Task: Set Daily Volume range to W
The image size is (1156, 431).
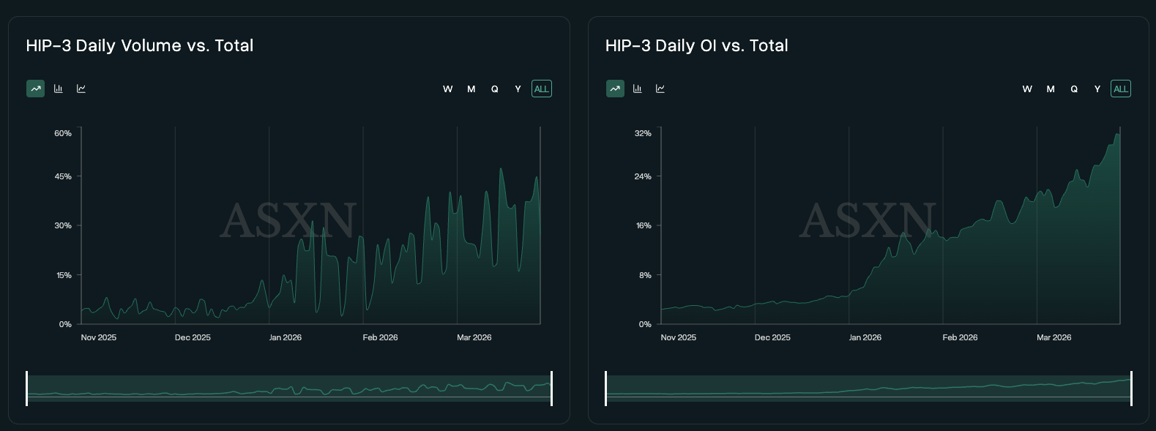Action: [x=448, y=89]
